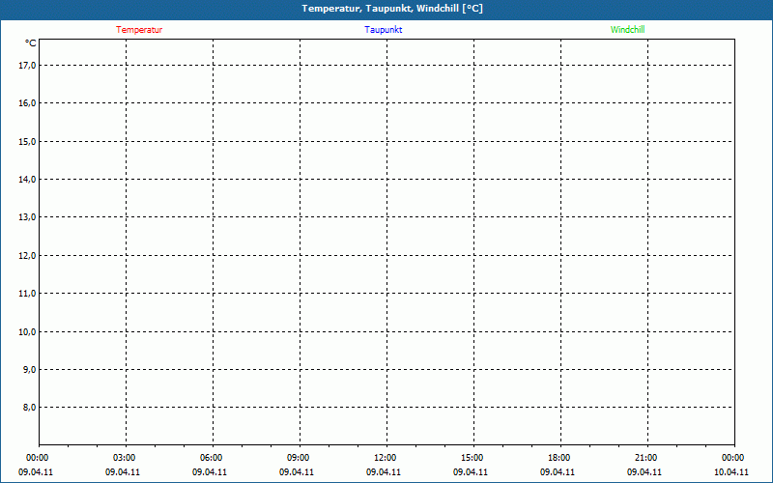
Task: Click the °C unit label on axis
Action: coord(31,43)
